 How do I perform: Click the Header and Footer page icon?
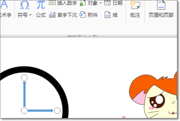pos(161,5)
